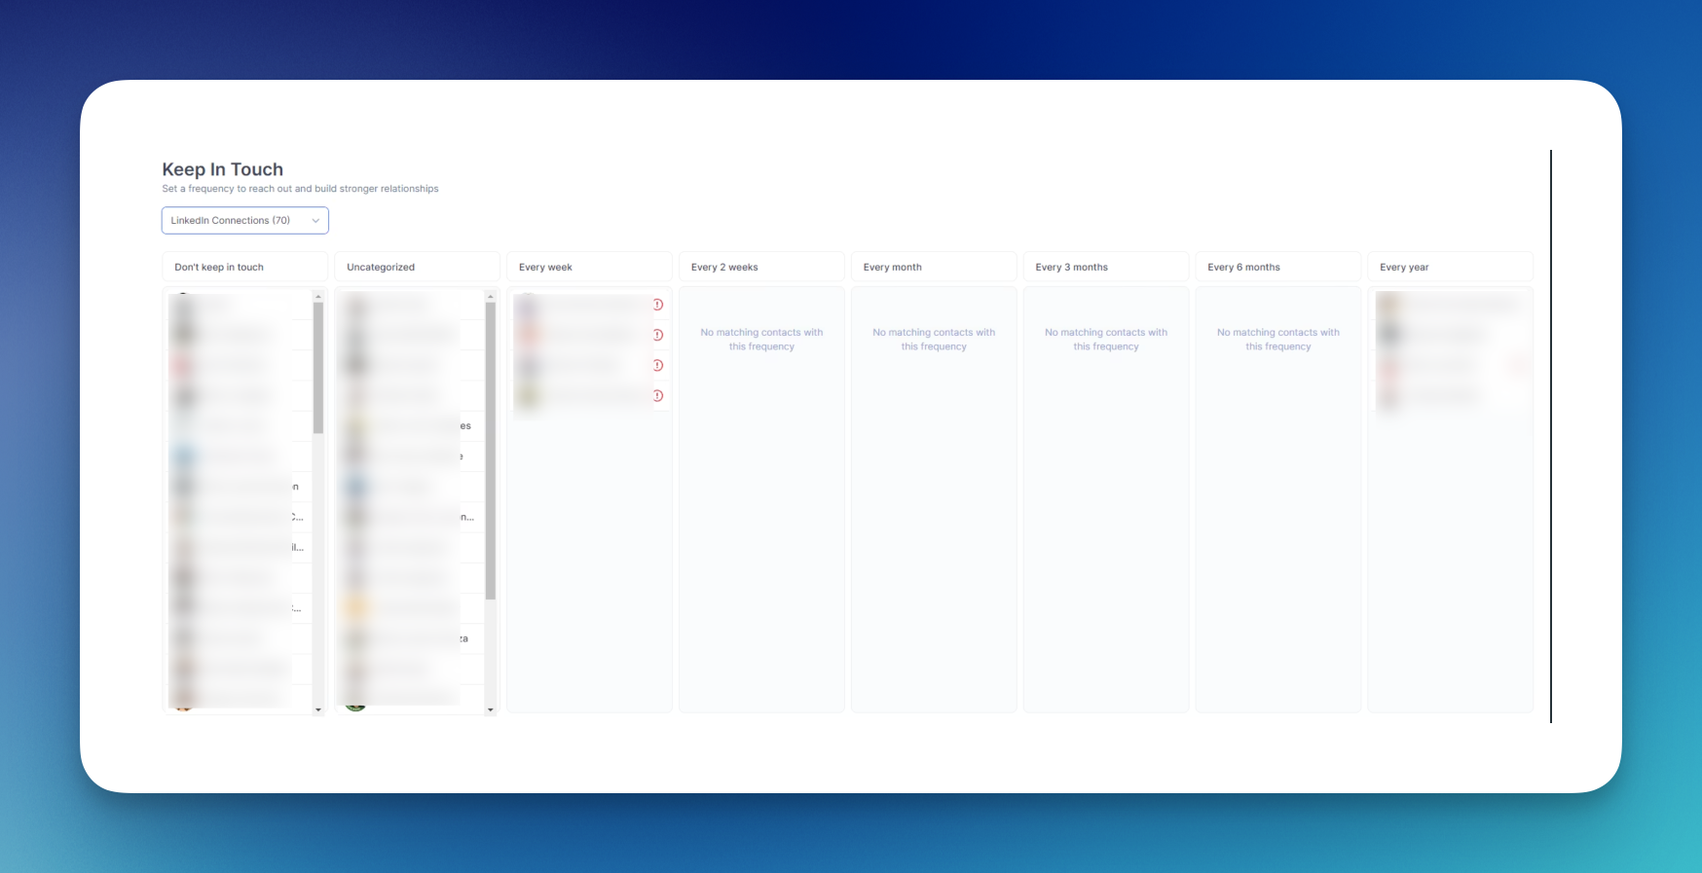Click second overdue alert icon in Every week
The image size is (1702, 873).
coord(658,335)
